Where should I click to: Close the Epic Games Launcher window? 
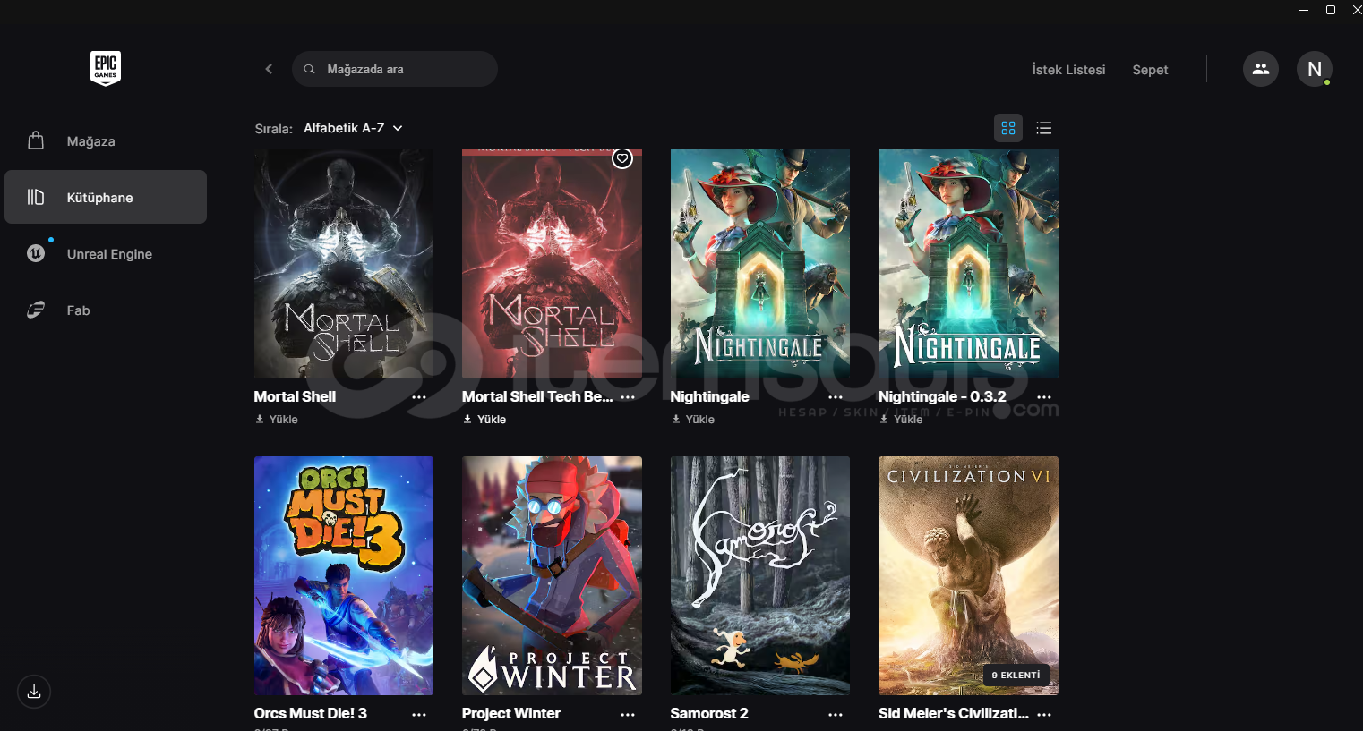pyautogui.click(x=1356, y=10)
